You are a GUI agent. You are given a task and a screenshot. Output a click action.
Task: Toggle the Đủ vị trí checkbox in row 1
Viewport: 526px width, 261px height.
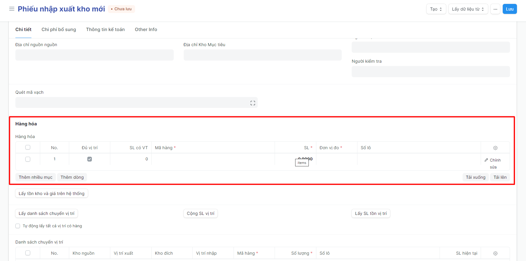point(90,159)
